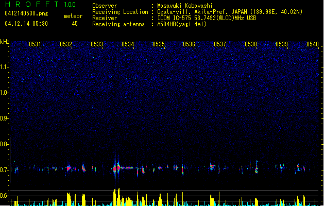Click the Receiving Location label

(120, 12)
